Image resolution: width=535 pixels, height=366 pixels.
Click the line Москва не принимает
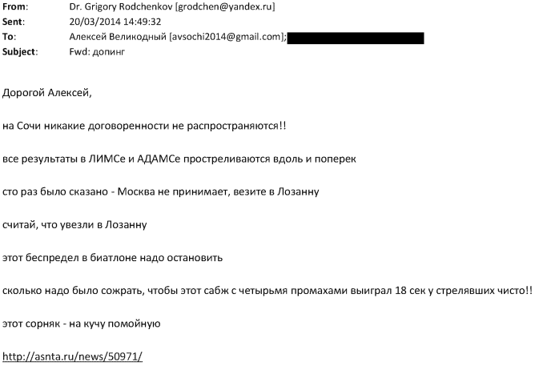(161, 191)
